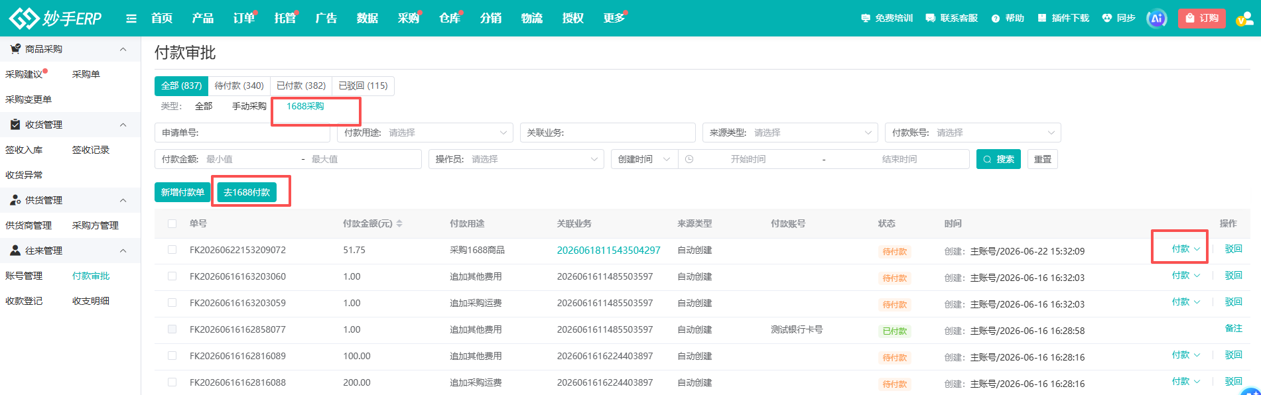
Task: Focus the 最小值 amount input
Action: click(x=249, y=159)
